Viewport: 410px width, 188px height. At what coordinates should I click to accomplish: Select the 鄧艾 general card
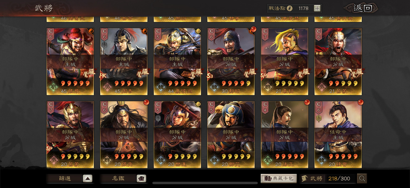point(231,134)
